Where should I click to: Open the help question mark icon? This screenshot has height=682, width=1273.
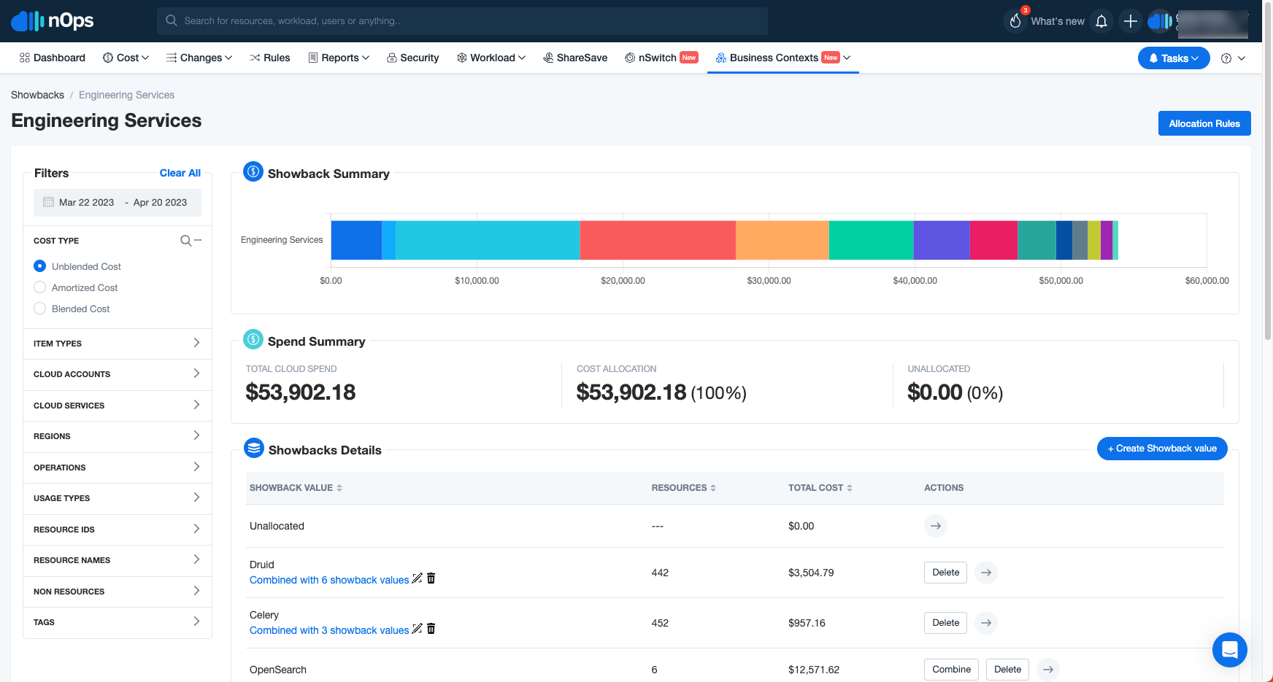click(1226, 58)
